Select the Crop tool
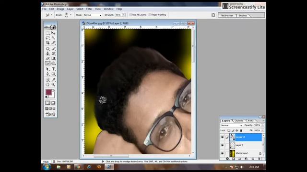Image resolution: width=307 pixels, height=172 pixels. click(47, 43)
